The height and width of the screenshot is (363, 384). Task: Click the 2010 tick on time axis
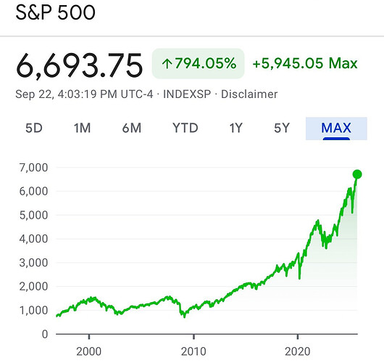[193, 351]
